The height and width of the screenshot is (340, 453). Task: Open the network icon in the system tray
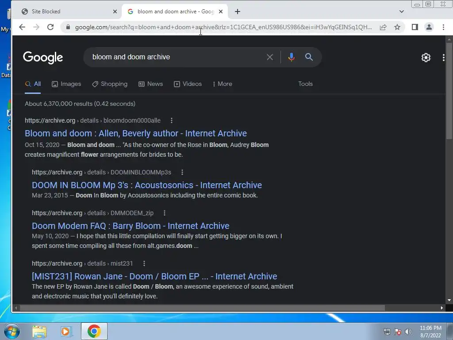(387, 332)
